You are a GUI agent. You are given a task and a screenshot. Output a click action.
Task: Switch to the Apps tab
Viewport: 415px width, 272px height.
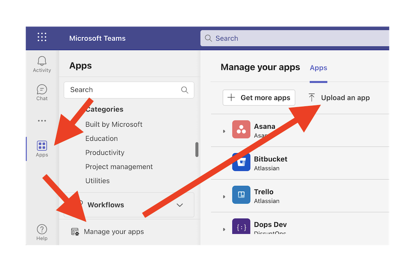tap(318, 67)
